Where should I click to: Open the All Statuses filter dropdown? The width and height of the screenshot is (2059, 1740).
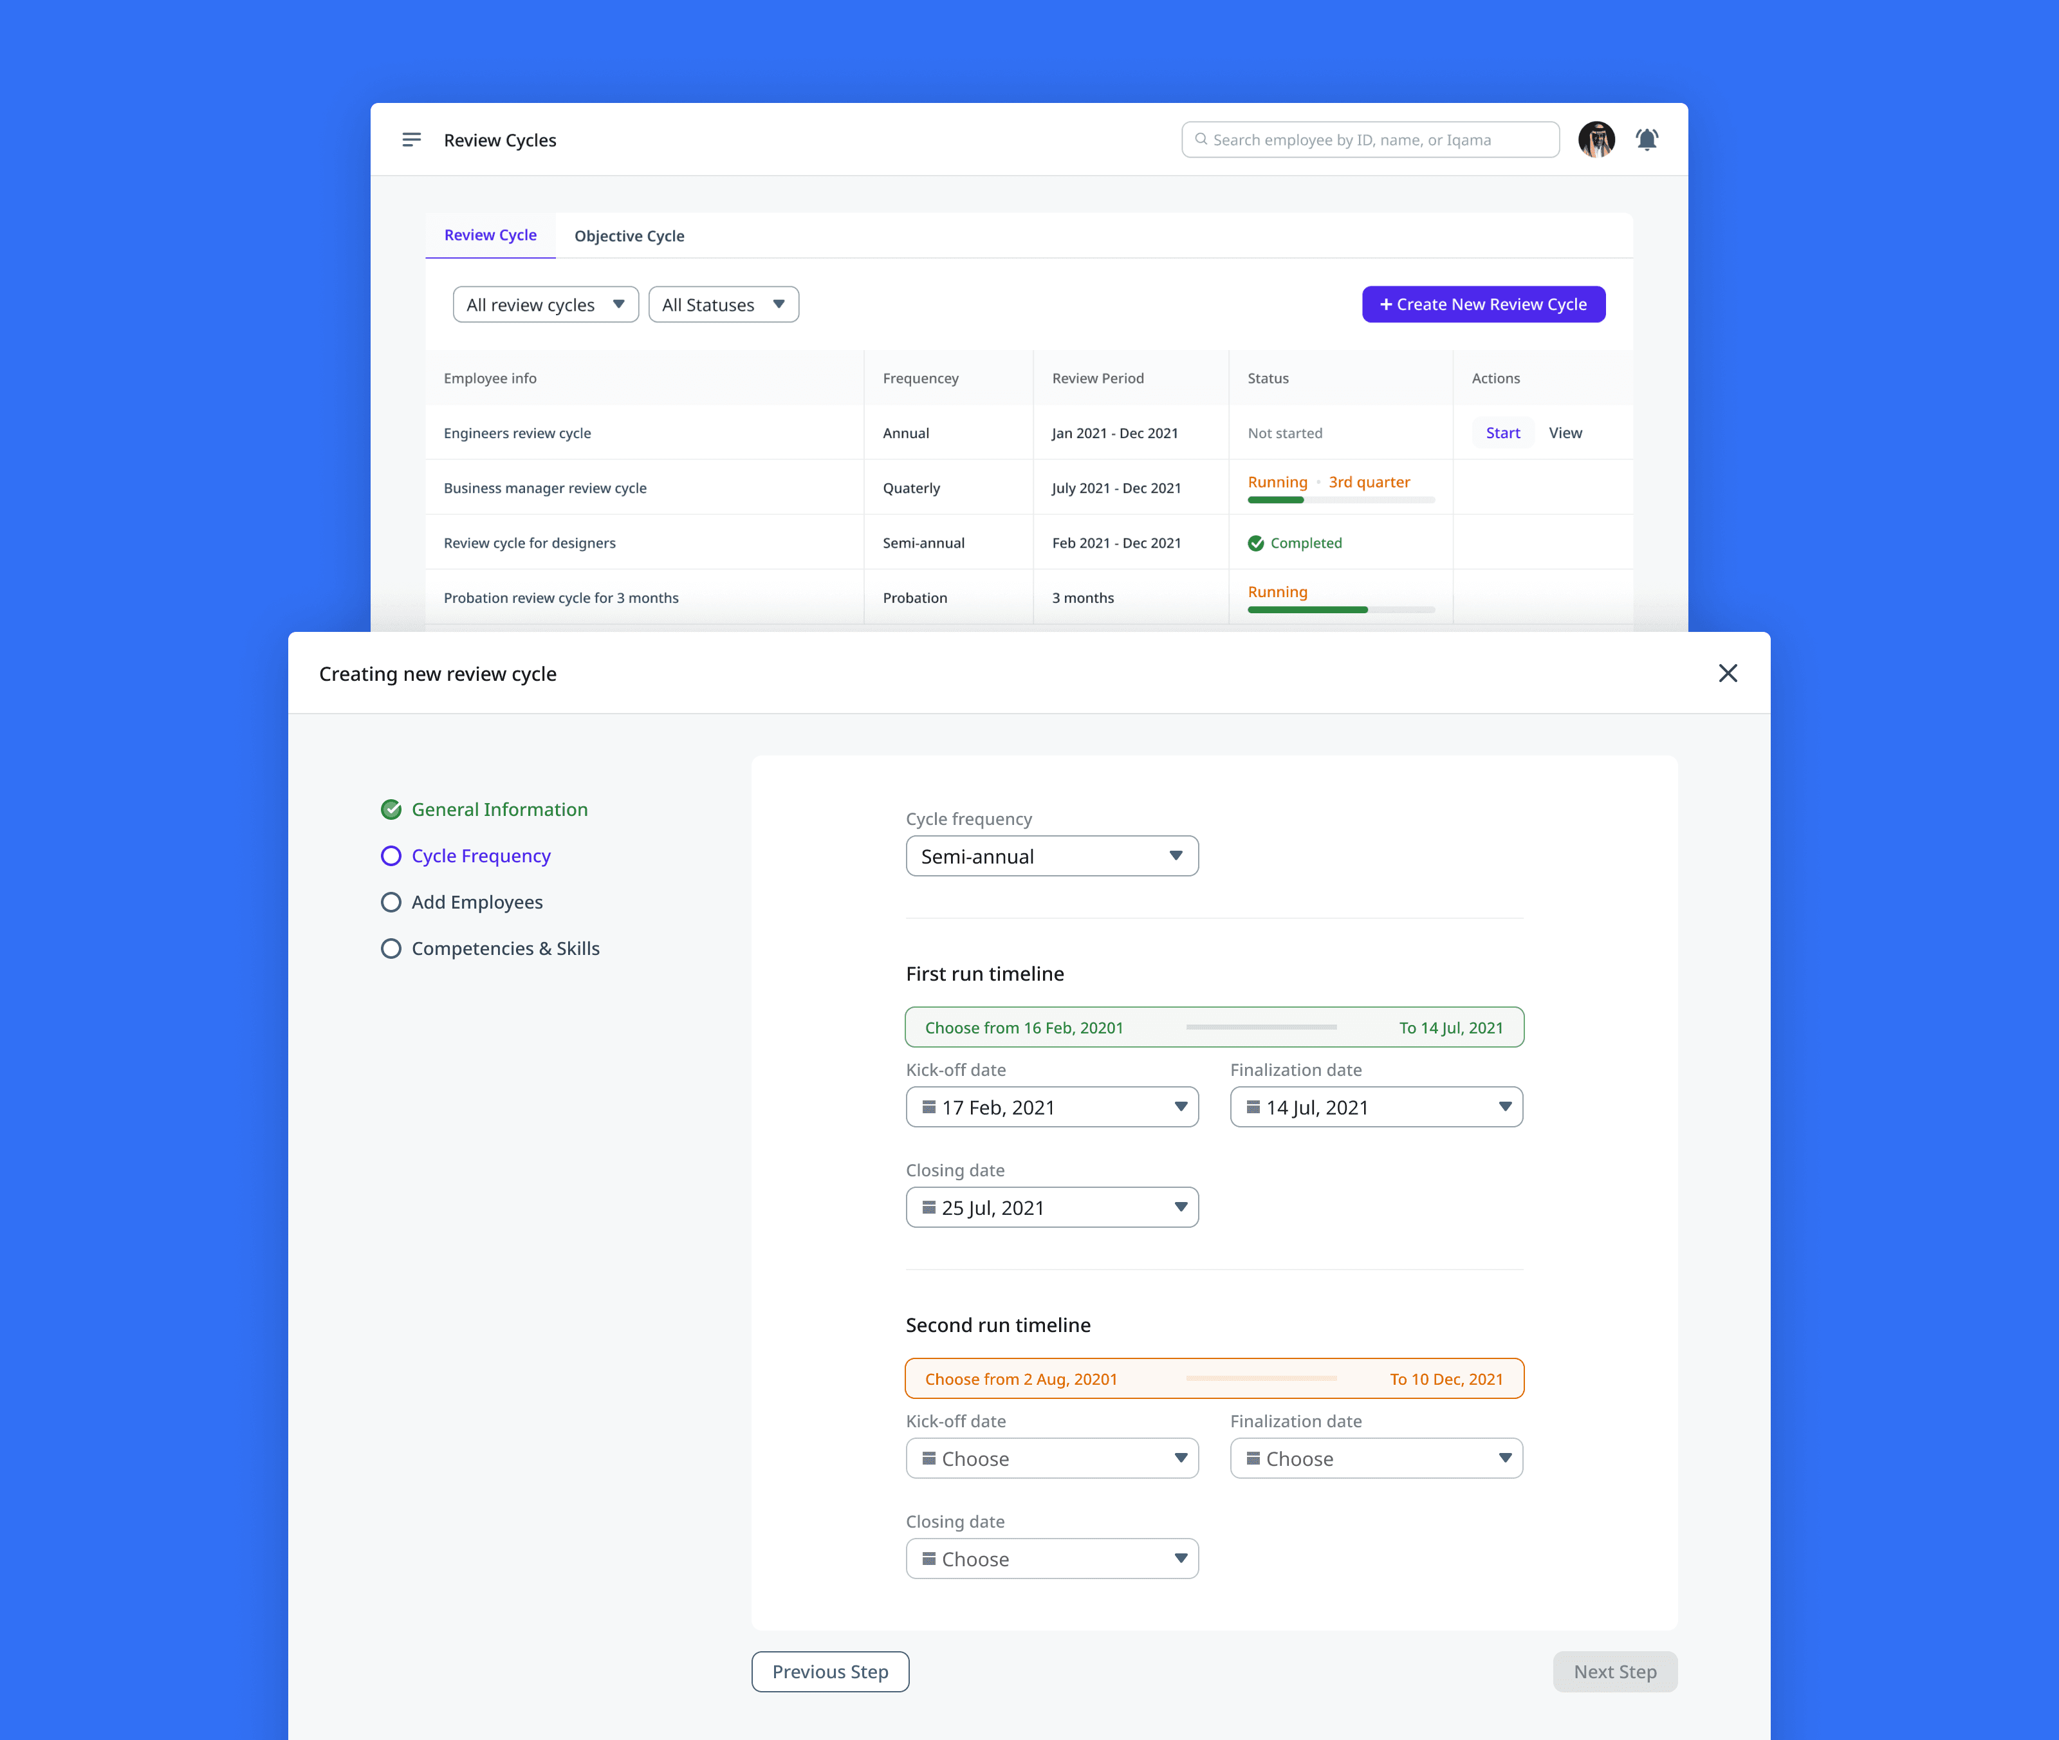[723, 305]
